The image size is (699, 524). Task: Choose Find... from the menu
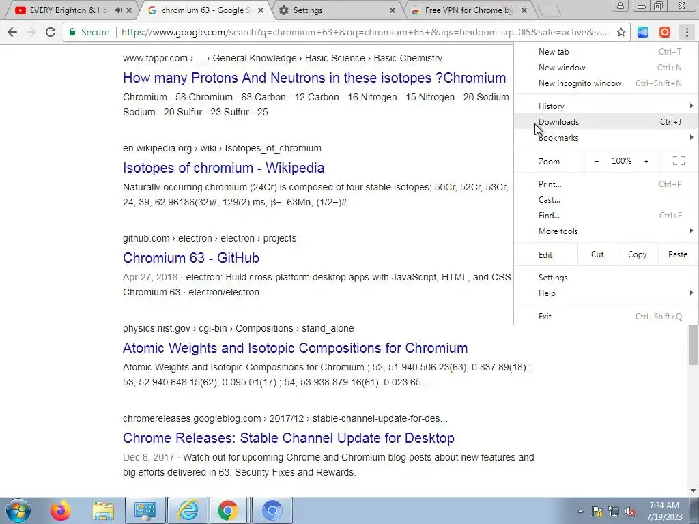(606, 215)
